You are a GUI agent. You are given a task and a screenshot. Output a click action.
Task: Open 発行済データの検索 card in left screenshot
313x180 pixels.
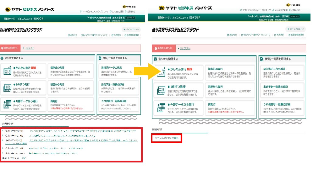(x=119, y=71)
